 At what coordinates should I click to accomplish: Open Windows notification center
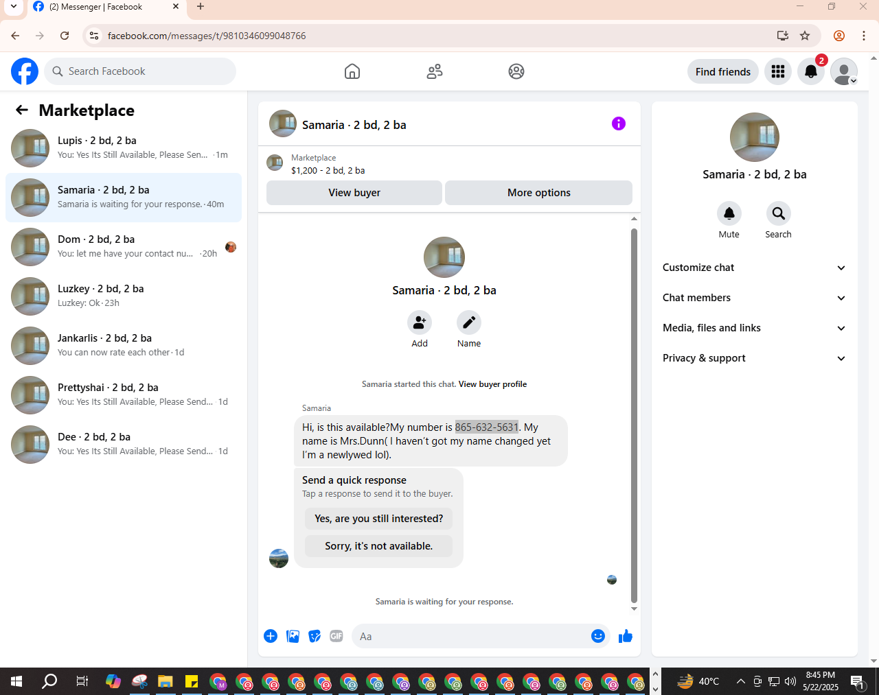(857, 681)
